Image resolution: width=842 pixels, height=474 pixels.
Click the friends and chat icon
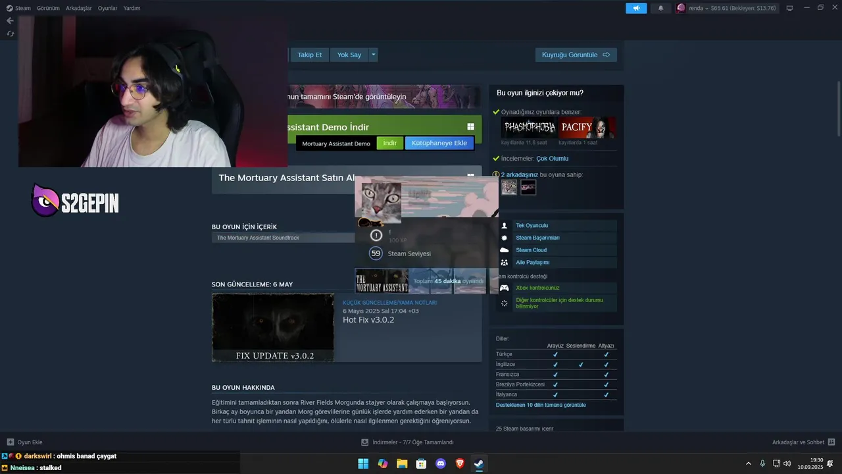click(x=831, y=442)
